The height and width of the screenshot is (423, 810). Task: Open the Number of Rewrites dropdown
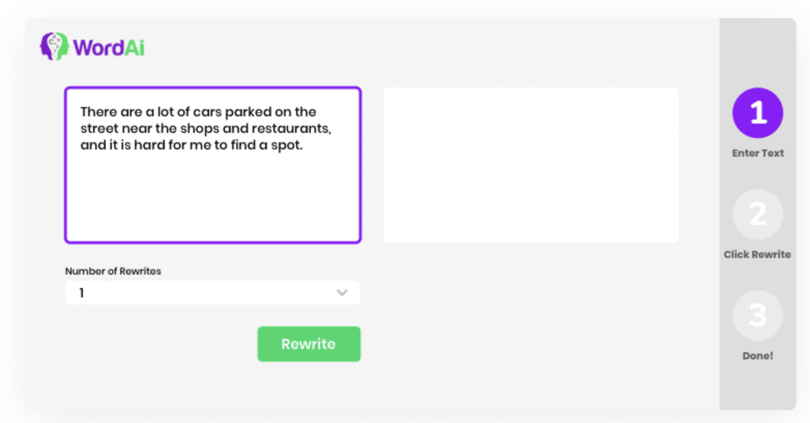coord(213,293)
